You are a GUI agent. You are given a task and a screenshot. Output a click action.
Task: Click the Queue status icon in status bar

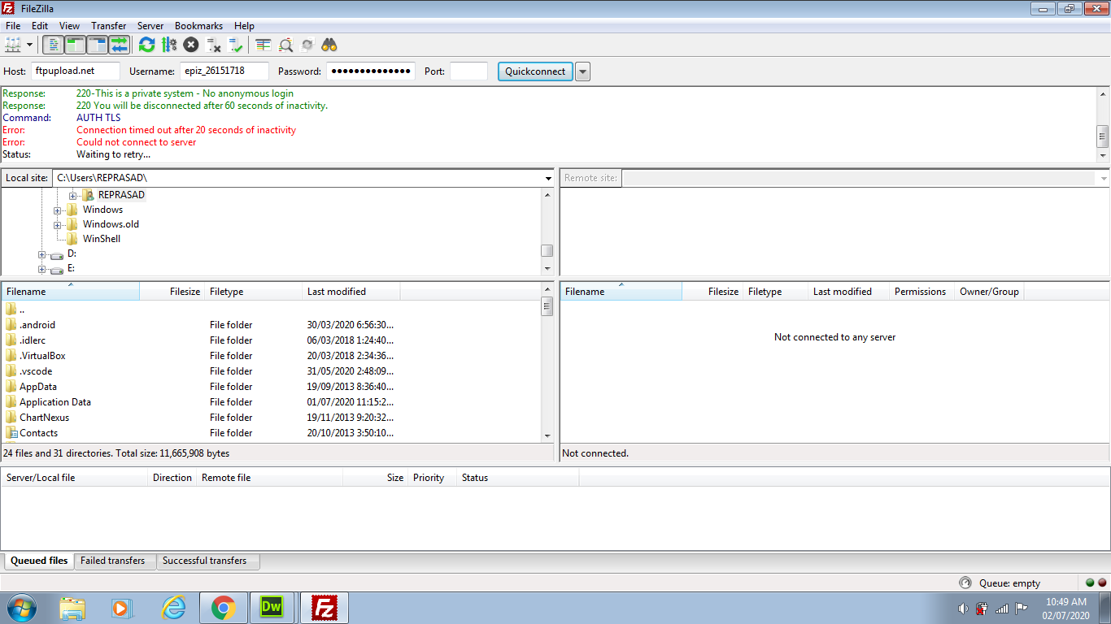[965, 583]
